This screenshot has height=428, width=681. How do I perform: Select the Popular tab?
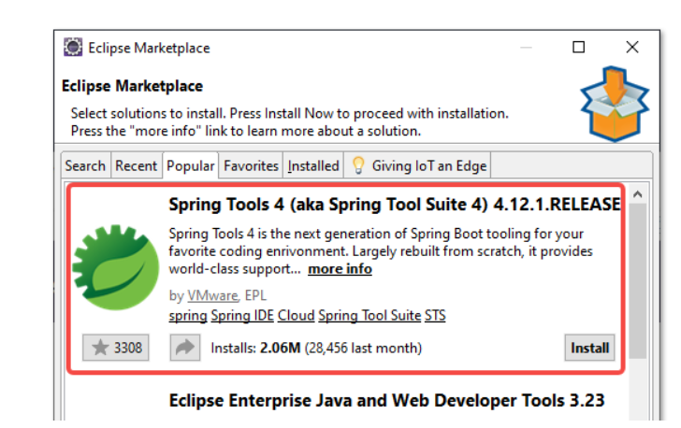(190, 165)
